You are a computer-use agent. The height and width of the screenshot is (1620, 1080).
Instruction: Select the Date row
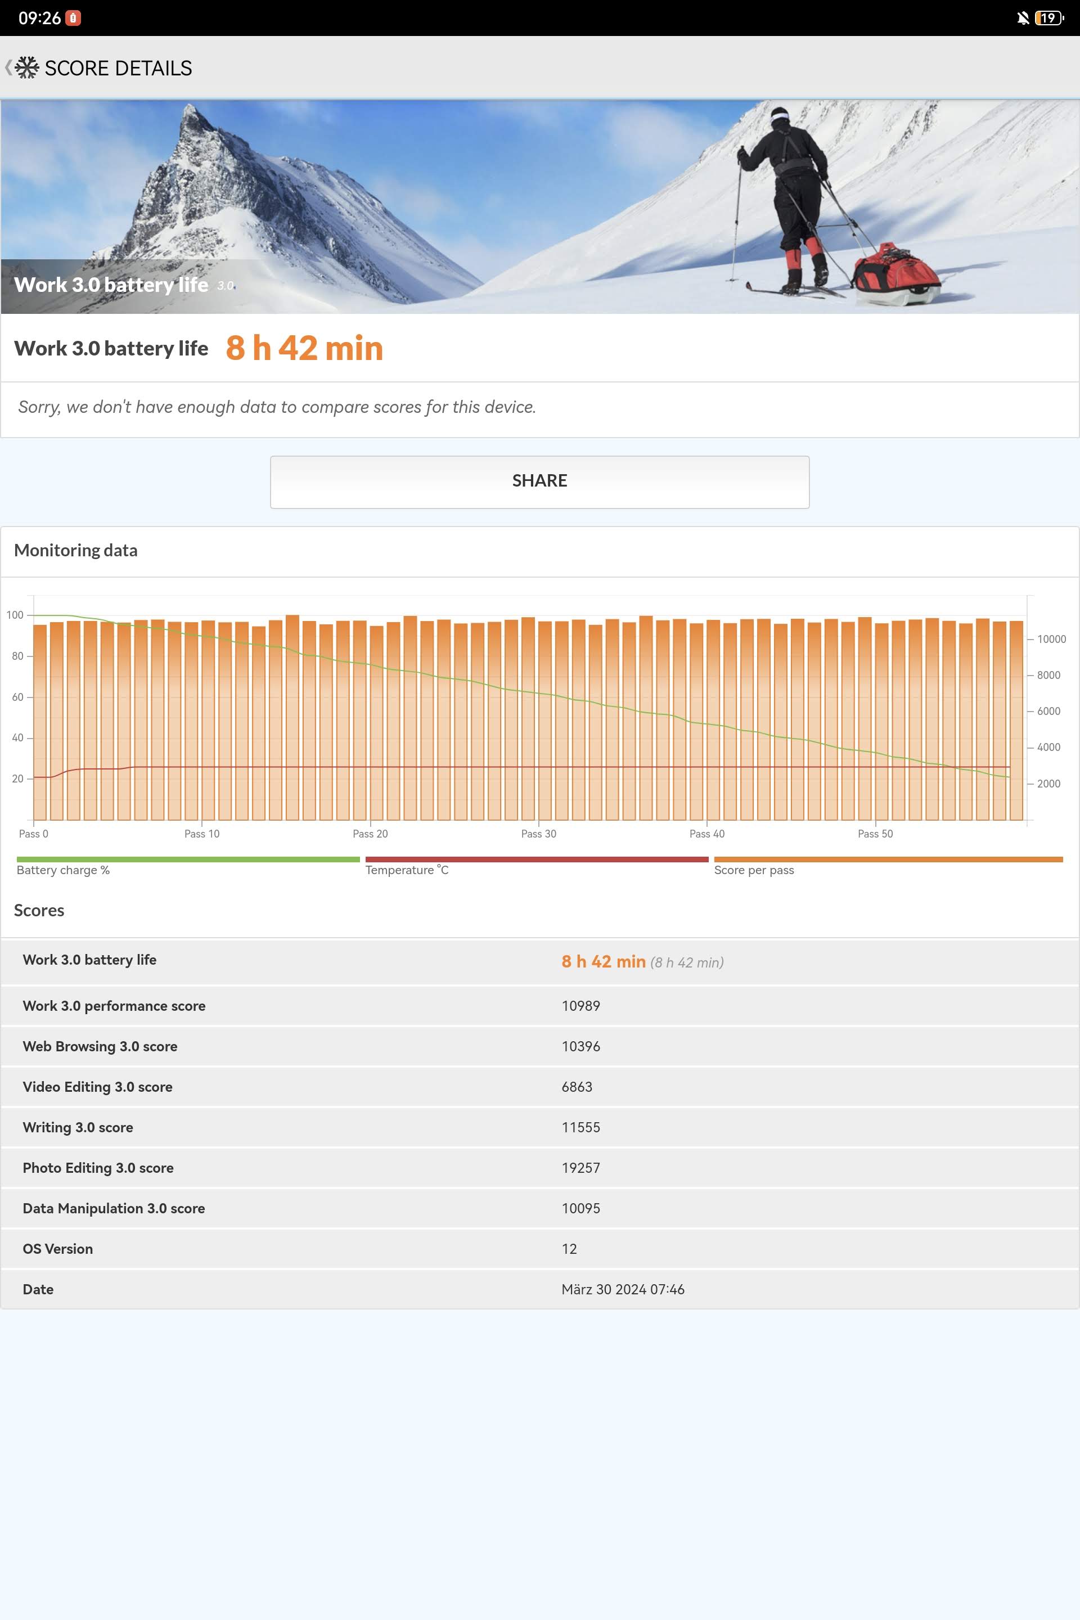tap(540, 1289)
